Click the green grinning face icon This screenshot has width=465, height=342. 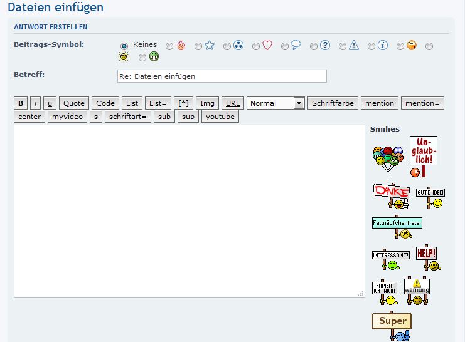(154, 56)
